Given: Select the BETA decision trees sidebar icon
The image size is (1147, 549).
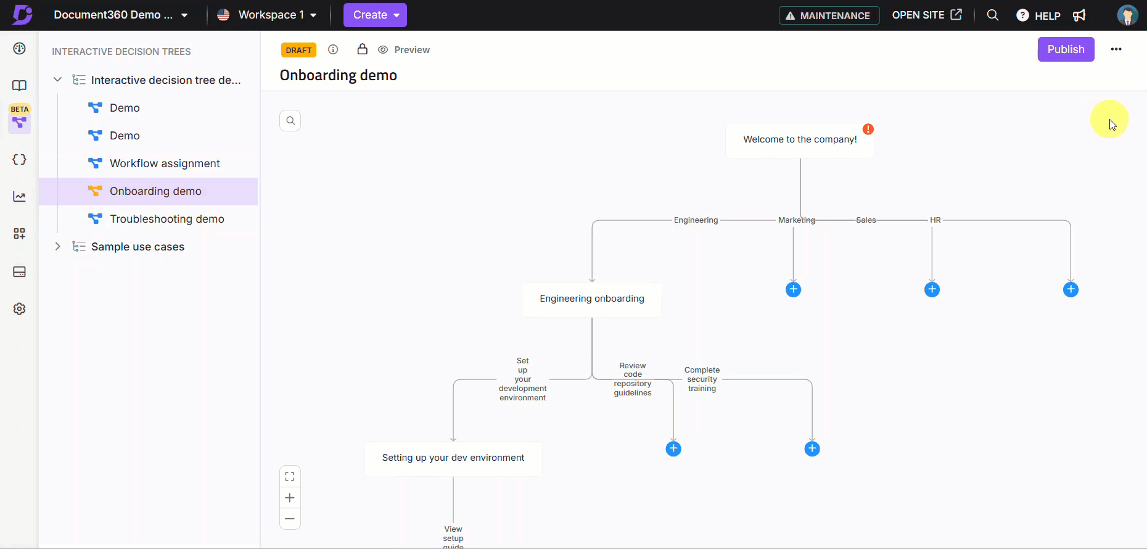Looking at the screenshot, I should tap(20, 122).
